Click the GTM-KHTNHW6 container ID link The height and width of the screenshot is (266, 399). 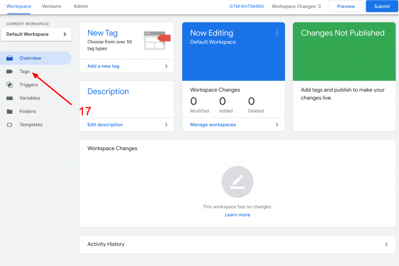[247, 6]
